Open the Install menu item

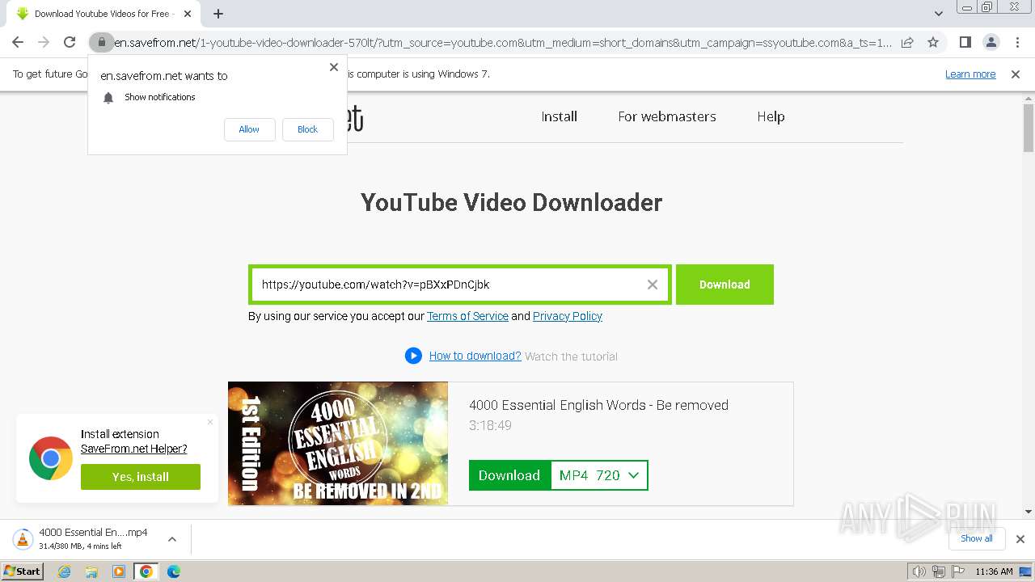tap(560, 116)
